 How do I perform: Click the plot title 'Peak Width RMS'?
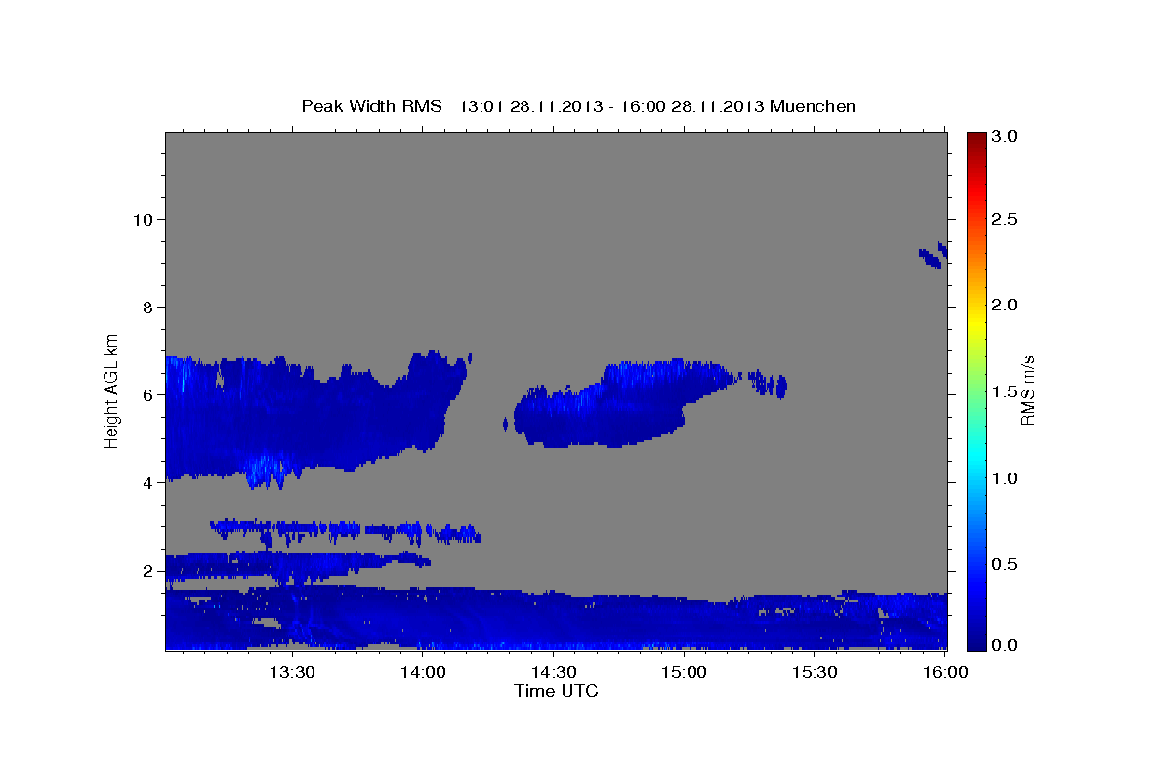click(371, 105)
